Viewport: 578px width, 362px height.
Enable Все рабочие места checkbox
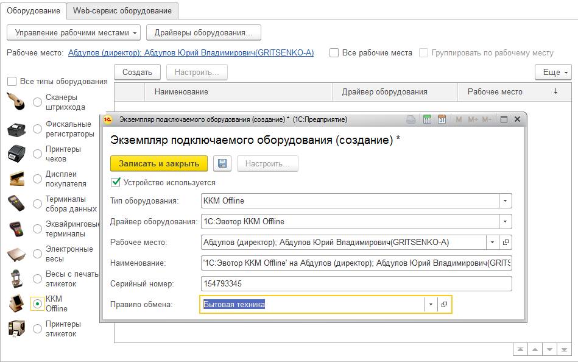tap(334, 53)
